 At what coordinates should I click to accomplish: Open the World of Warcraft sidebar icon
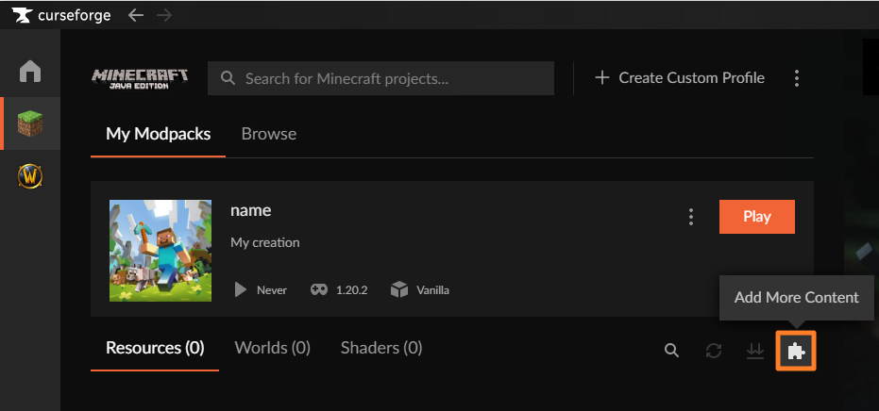(x=29, y=176)
